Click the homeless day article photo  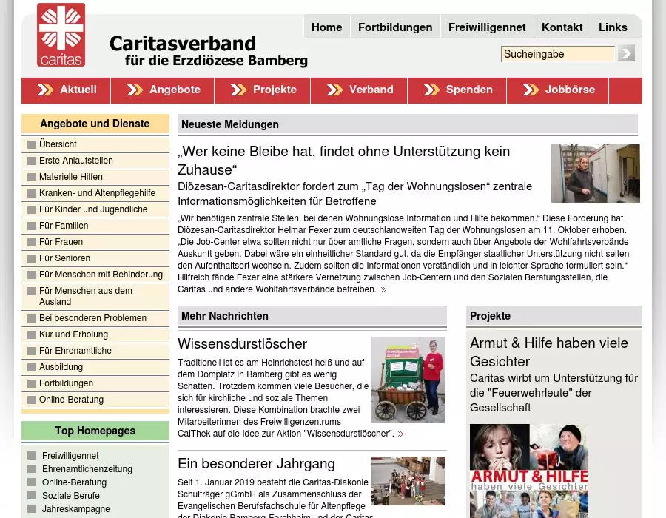[595, 173]
